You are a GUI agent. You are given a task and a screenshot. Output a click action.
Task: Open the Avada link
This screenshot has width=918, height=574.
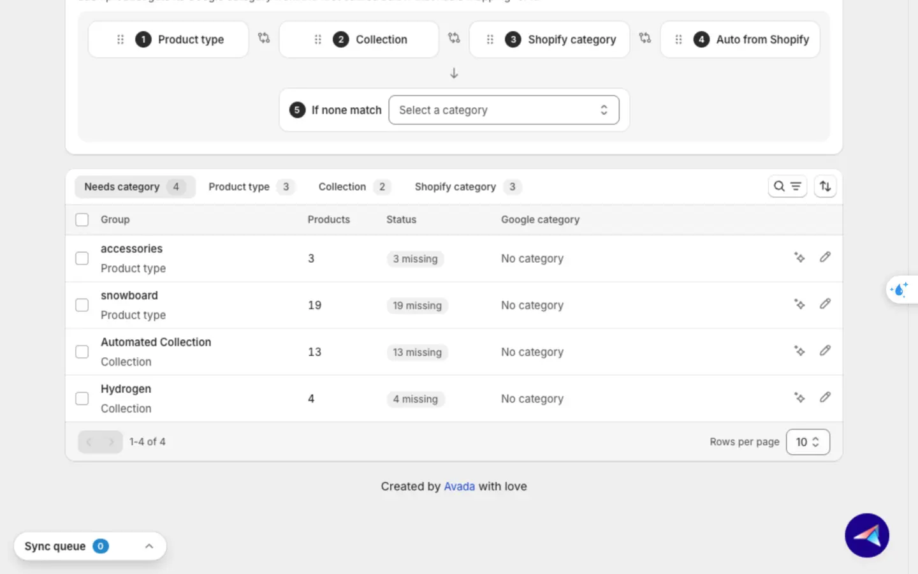(x=459, y=487)
